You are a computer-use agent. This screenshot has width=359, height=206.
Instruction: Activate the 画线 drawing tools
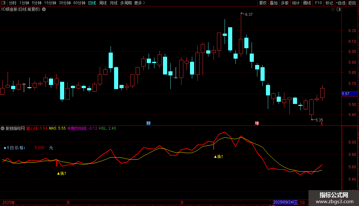tap(307, 3)
